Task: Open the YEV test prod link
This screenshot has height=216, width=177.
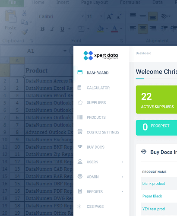Action: coord(154,209)
